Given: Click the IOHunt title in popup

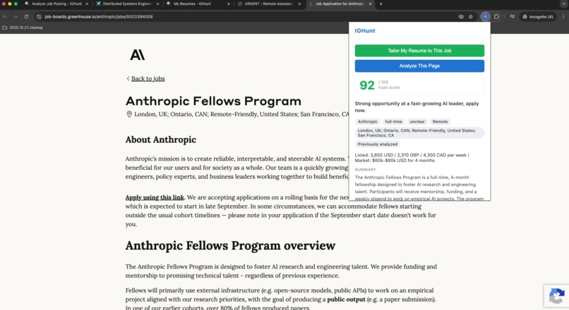Looking at the screenshot, I should point(365,31).
